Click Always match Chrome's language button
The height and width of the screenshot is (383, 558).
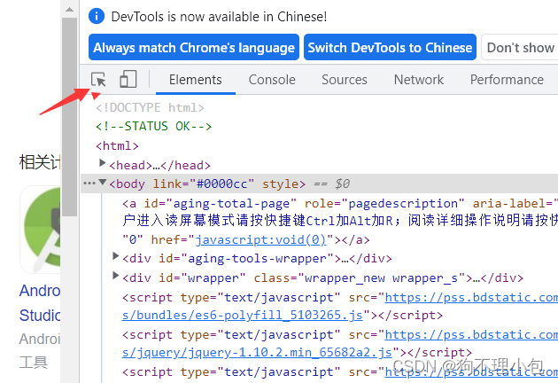[194, 47]
